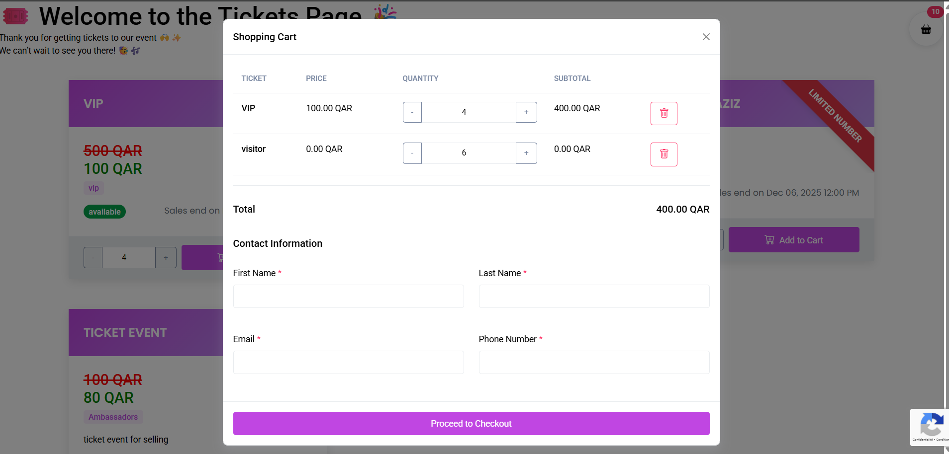949x454 pixels.
Task: Delete the visitor ticket with the trash icon
Action: coord(664,154)
